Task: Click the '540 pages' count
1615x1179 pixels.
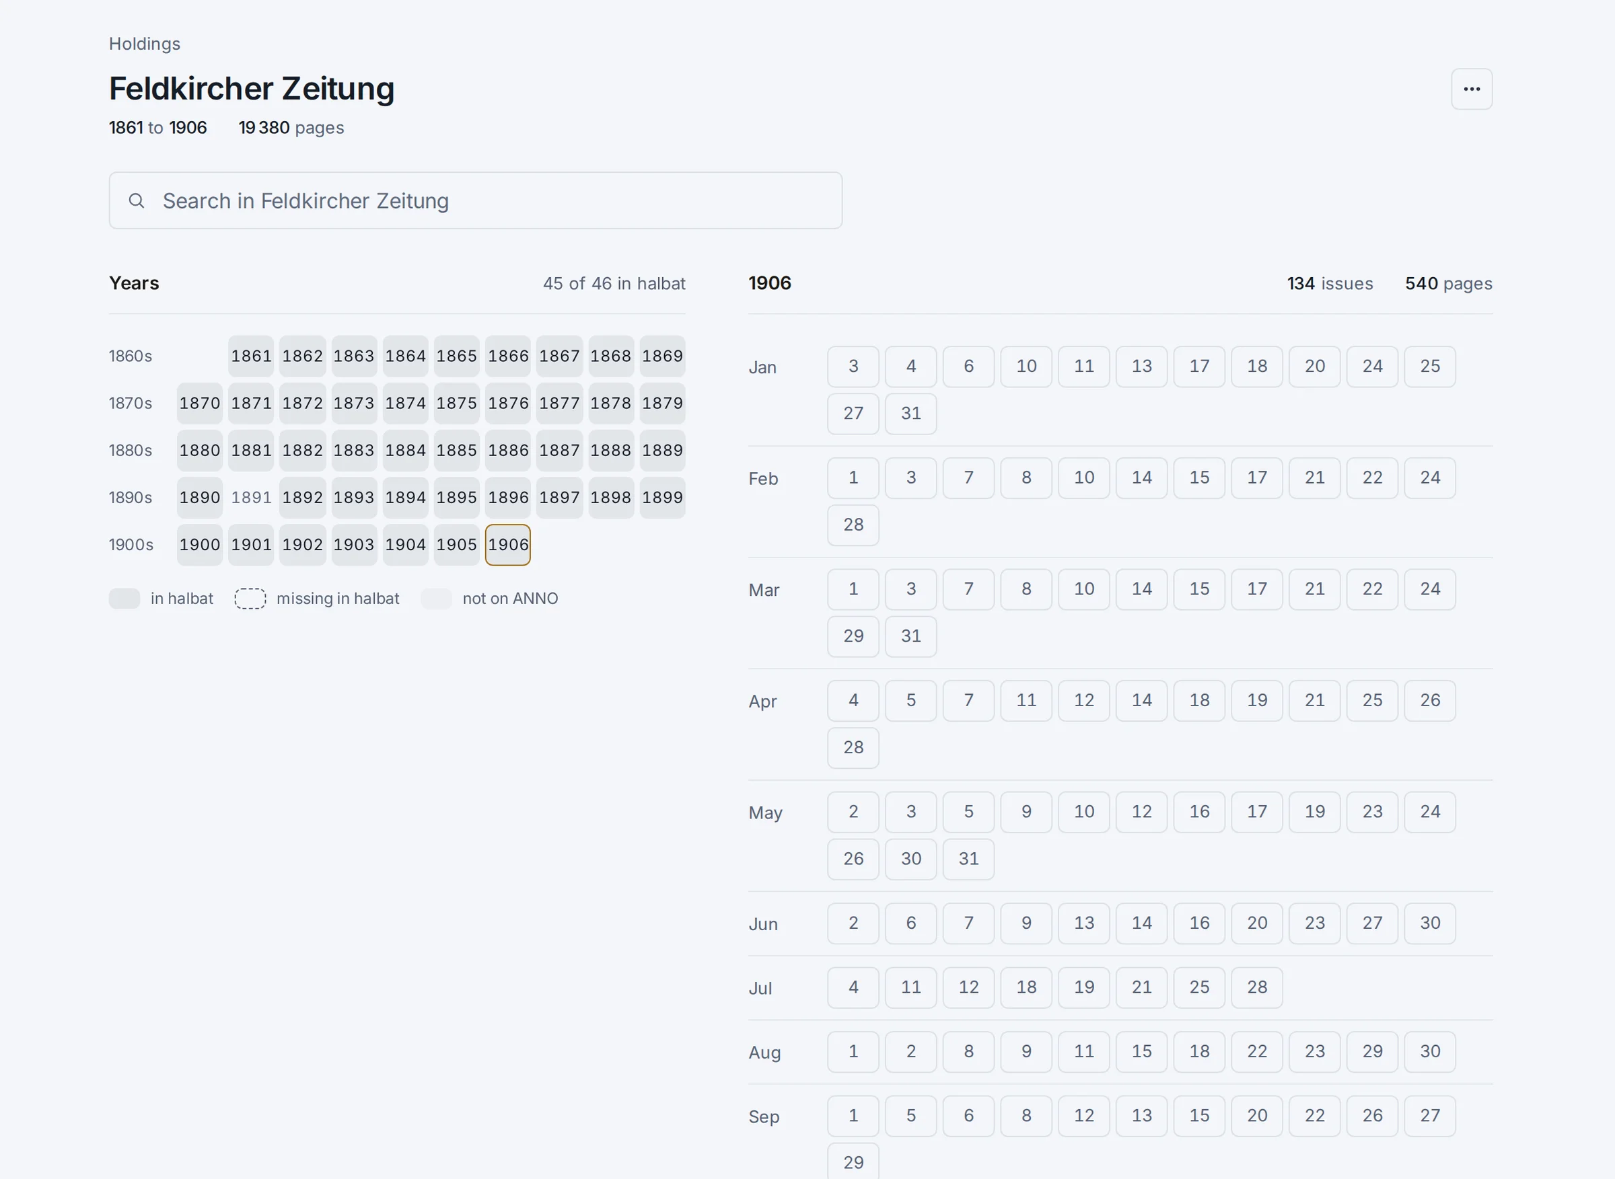Action: tap(1449, 283)
